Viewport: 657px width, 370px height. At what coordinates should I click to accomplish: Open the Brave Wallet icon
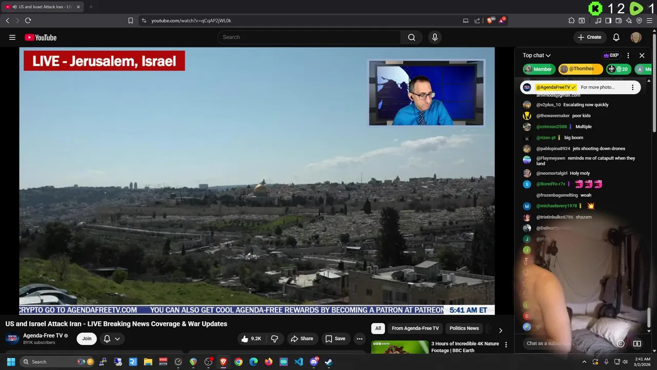pyautogui.click(x=619, y=21)
